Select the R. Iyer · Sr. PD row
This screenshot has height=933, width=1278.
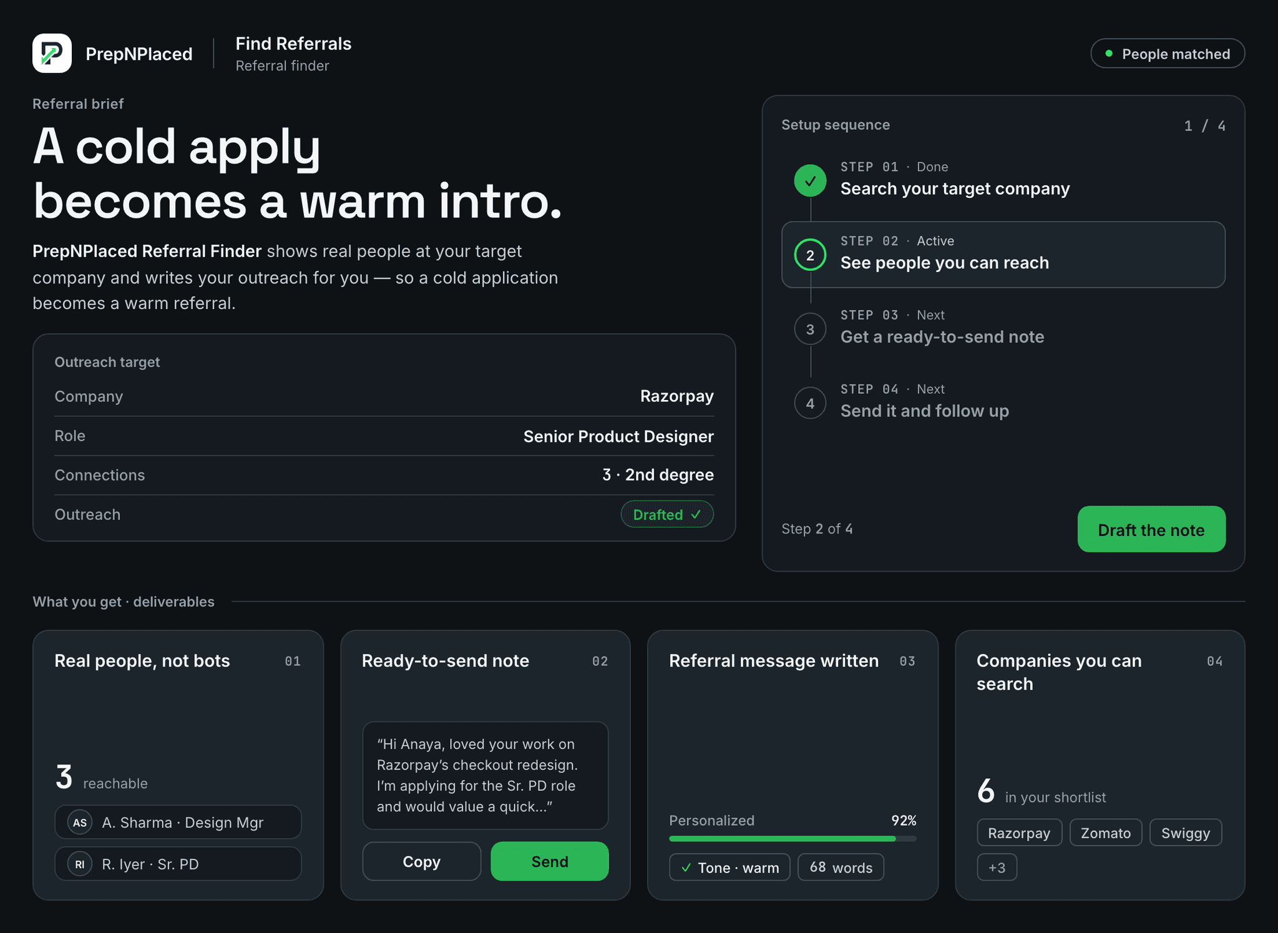pos(178,864)
